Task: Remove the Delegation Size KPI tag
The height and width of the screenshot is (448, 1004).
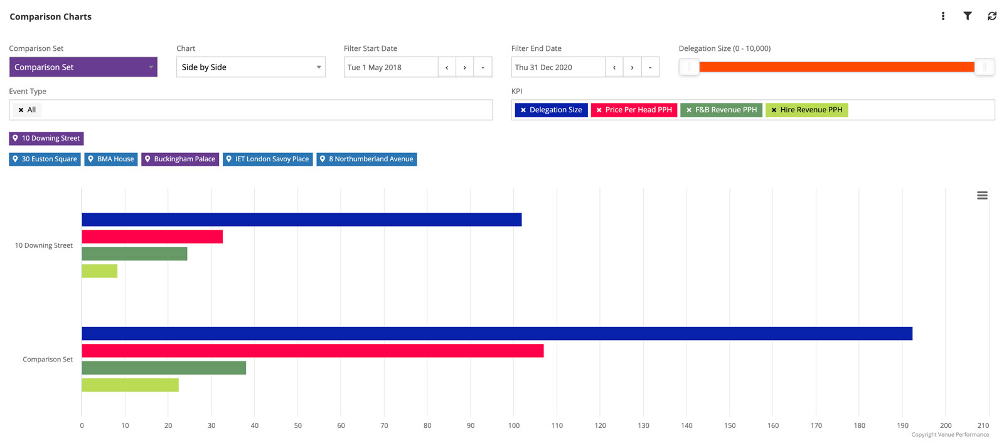Action: coord(523,110)
